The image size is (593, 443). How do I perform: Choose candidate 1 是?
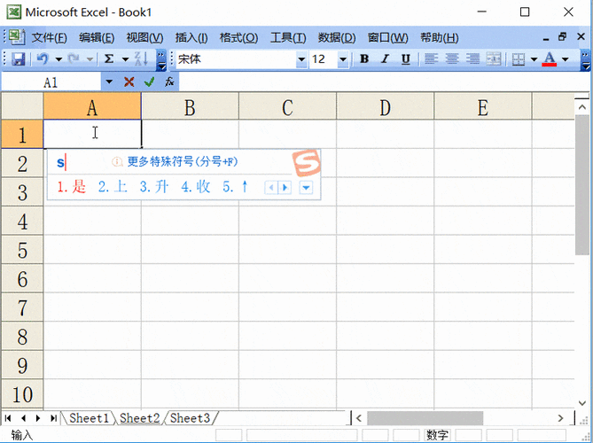point(72,187)
